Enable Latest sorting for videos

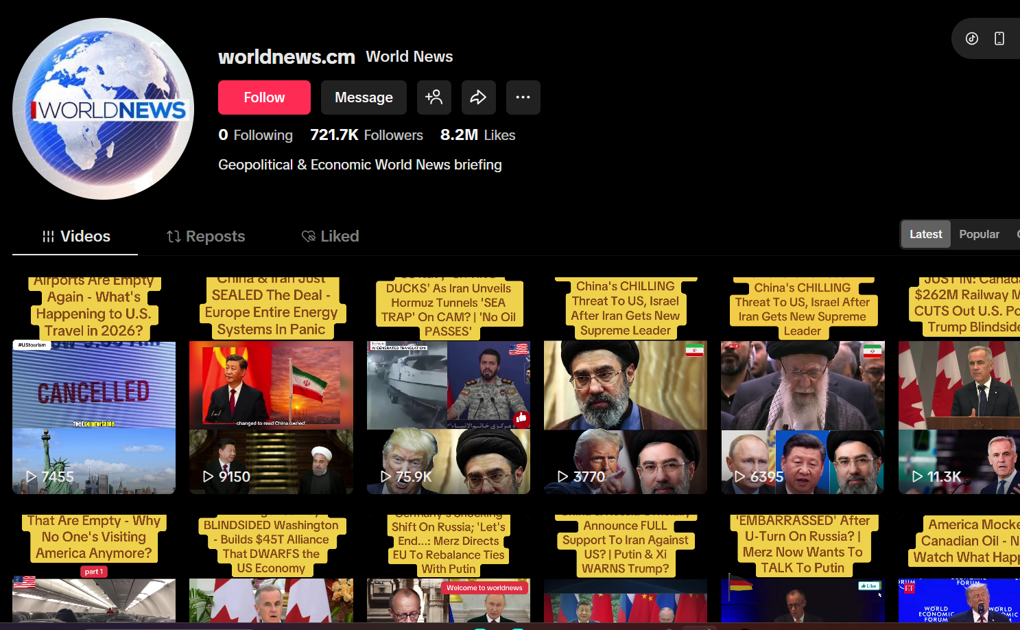tap(925, 233)
